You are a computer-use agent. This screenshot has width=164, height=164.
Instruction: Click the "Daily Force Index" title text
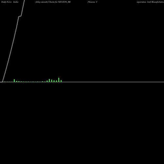pyautogui.click(x=10, y=2)
